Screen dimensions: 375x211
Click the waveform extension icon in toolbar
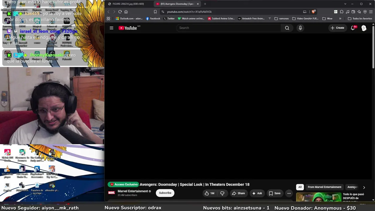point(336,12)
